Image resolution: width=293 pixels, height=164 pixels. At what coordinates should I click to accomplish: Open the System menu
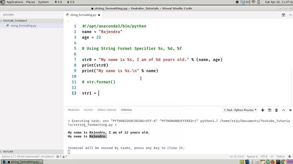43,2
